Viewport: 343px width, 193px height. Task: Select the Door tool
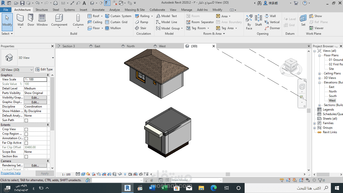click(31, 20)
